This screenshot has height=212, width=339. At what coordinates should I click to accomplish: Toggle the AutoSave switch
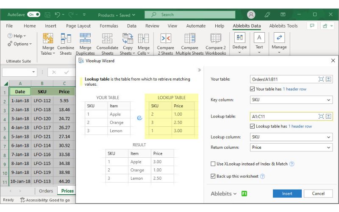point(33,14)
